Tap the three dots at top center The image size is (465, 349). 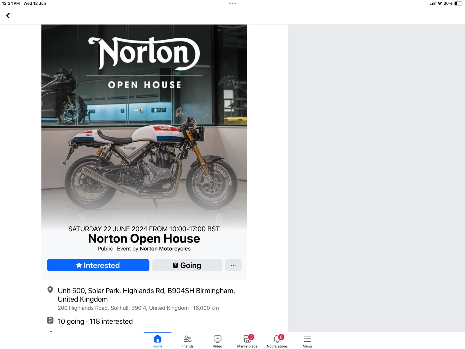tap(233, 3)
